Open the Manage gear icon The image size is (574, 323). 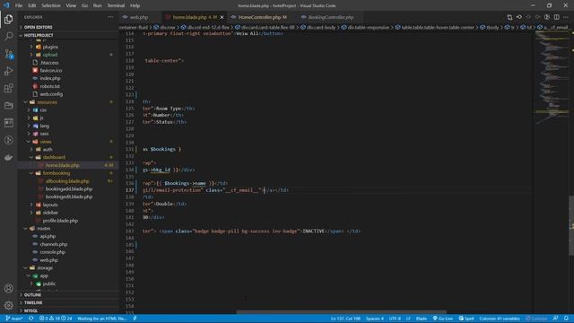pyautogui.click(x=8, y=305)
